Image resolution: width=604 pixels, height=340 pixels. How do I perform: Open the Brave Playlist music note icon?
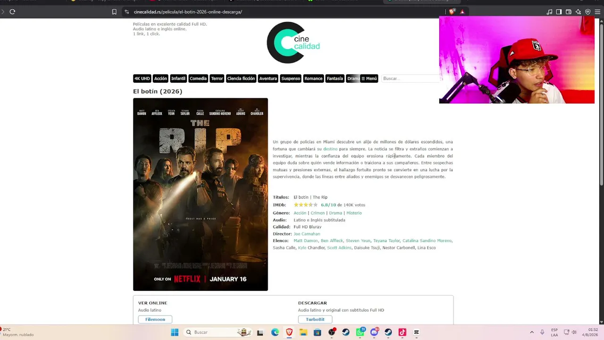click(x=549, y=12)
